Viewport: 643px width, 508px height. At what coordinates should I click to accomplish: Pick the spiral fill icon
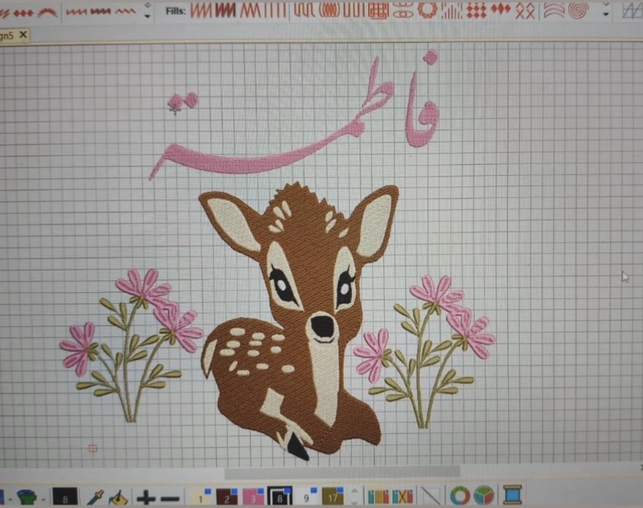coord(578,10)
